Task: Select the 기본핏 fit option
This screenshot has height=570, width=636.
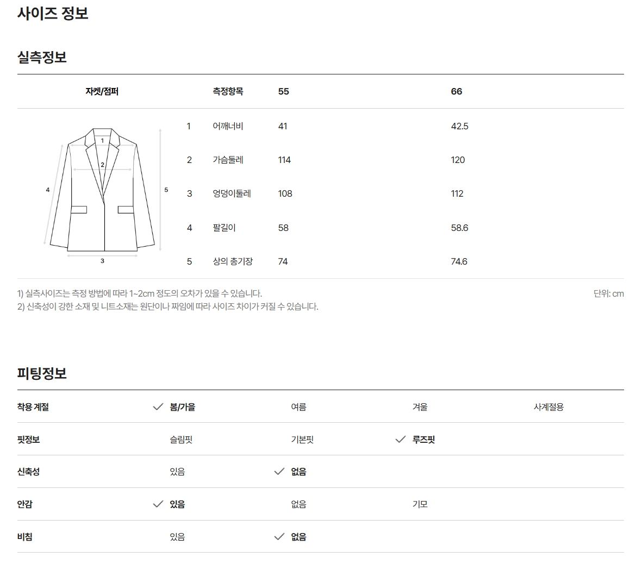Action: (x=302, y=439)
